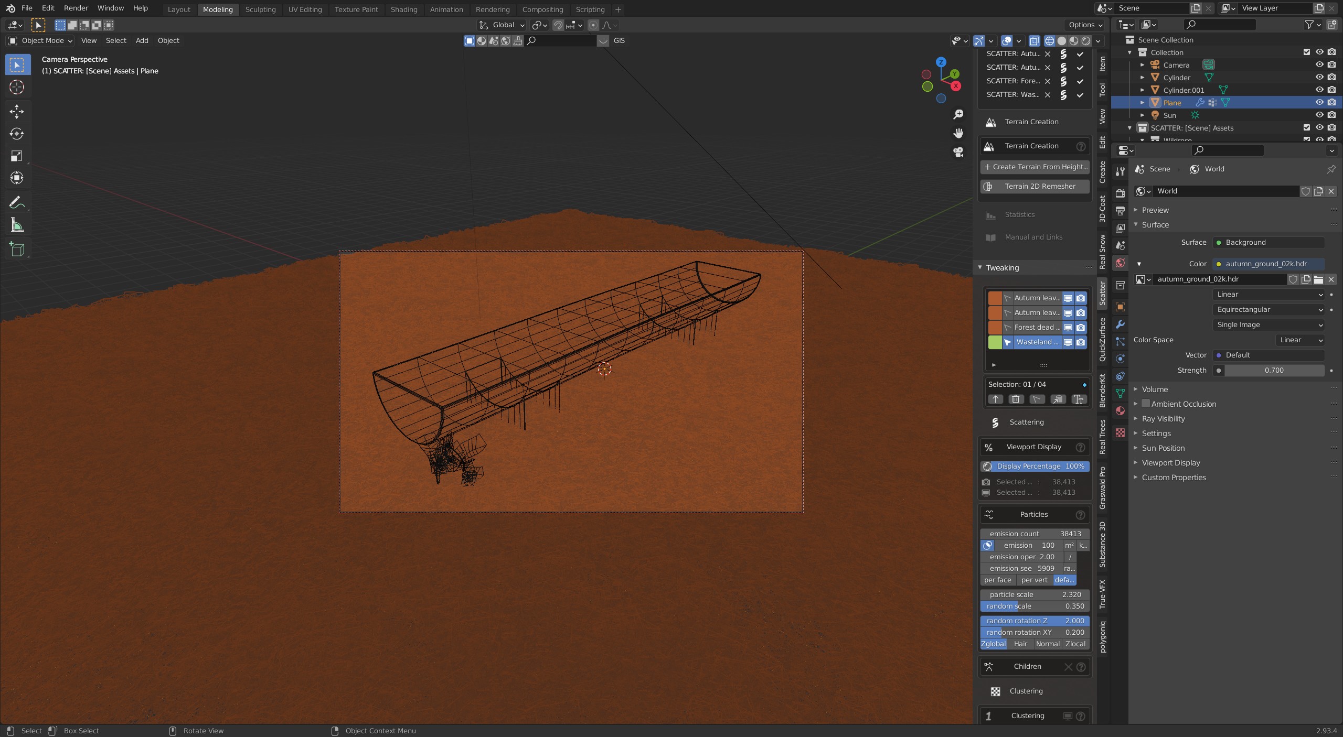Click Create Terrain From Heightmap button

(x=1035, y=167)
